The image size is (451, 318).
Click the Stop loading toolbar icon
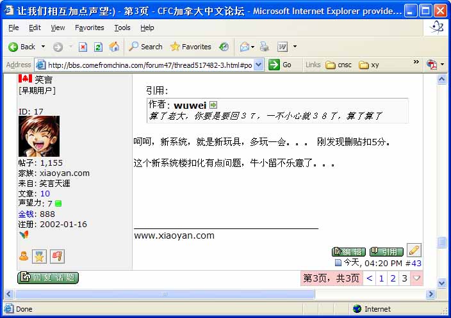(x=83, y=47)
